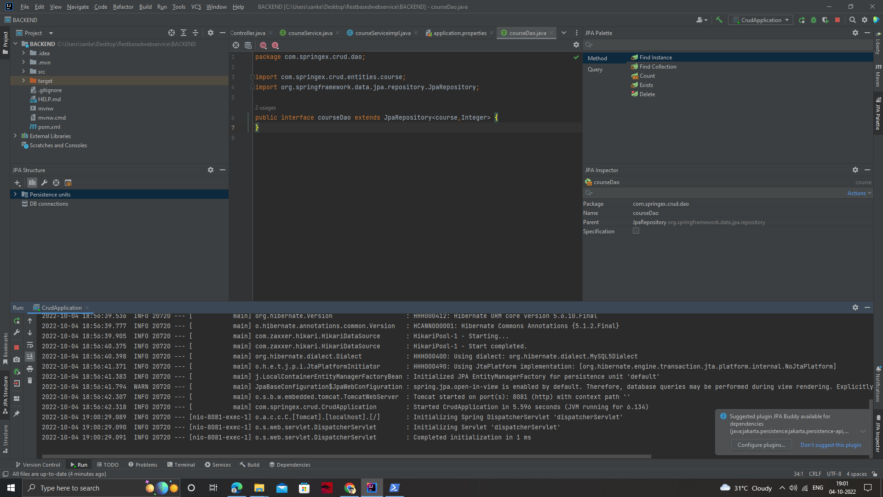883x497 pixels.
Task: Rerun CrudApplication in Run panel
Action: click(17, 321)
